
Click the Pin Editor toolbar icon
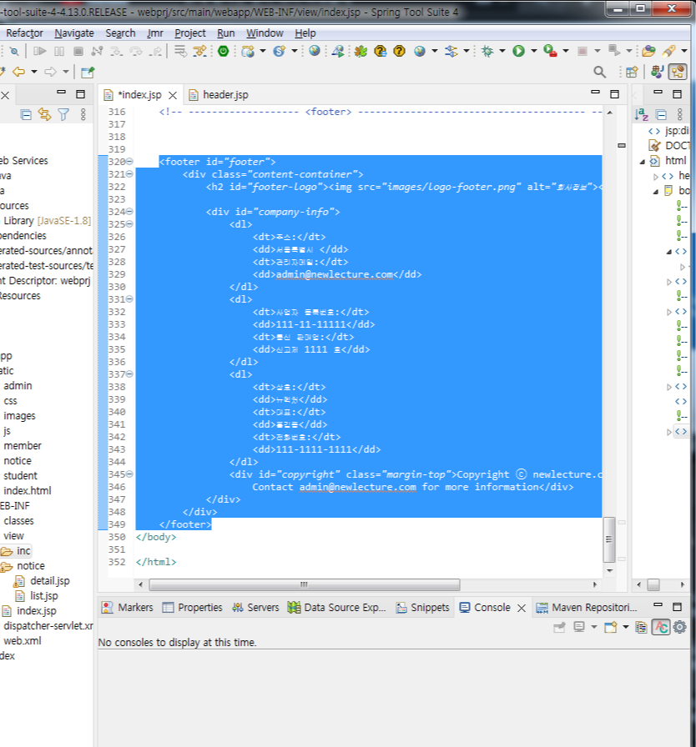(88, 72)
